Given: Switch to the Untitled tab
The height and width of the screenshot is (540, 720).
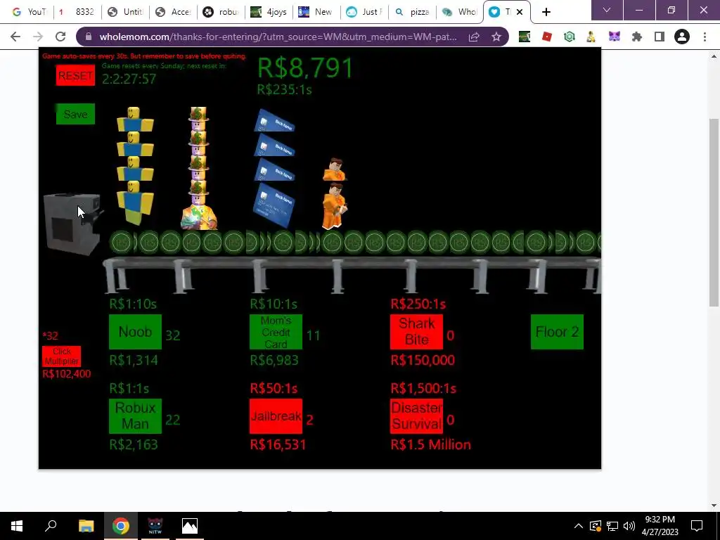Looking at the screenshot, I should [126, 12].
